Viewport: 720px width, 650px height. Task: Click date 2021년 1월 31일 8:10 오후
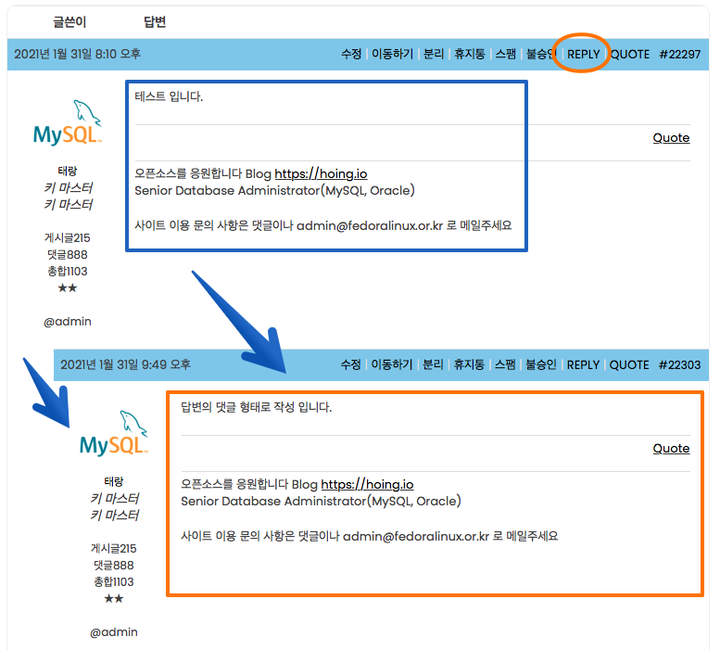[x=77, y=54]
